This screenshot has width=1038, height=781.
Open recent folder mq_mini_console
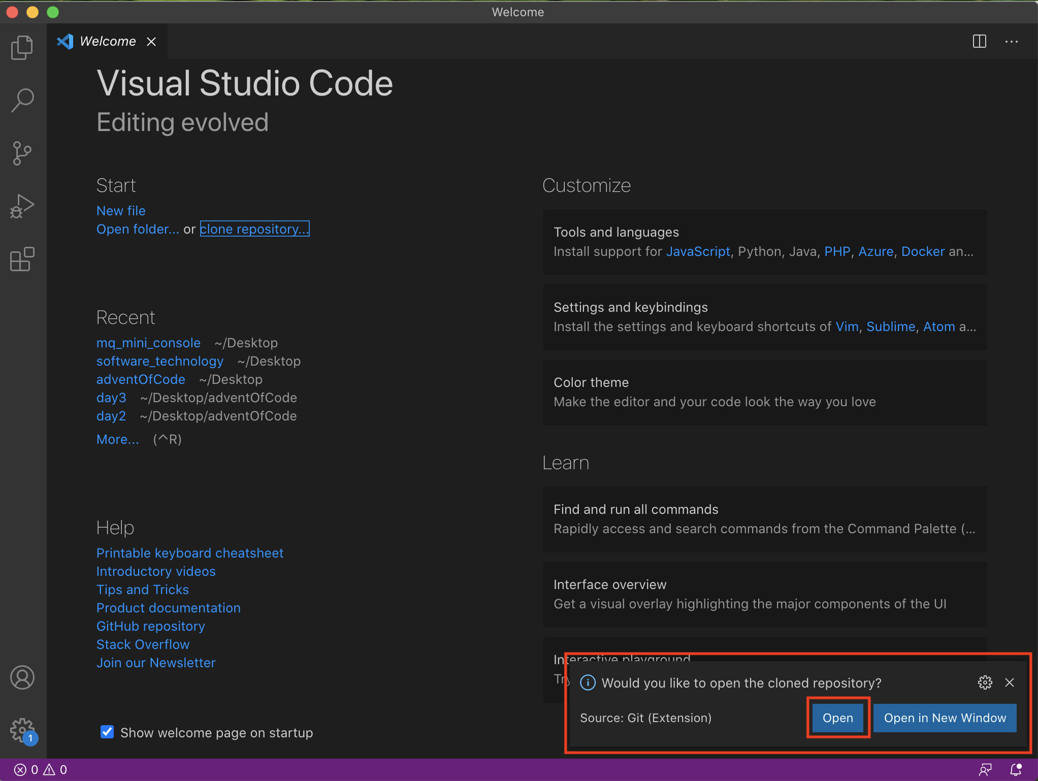tap(148, 343)
